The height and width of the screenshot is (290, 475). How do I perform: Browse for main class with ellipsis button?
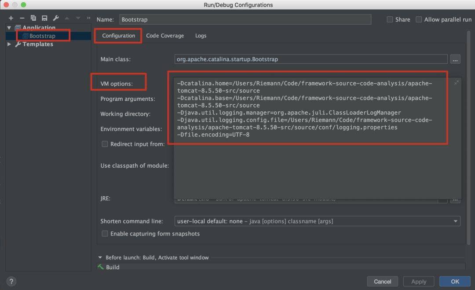[x=455, y=59]
